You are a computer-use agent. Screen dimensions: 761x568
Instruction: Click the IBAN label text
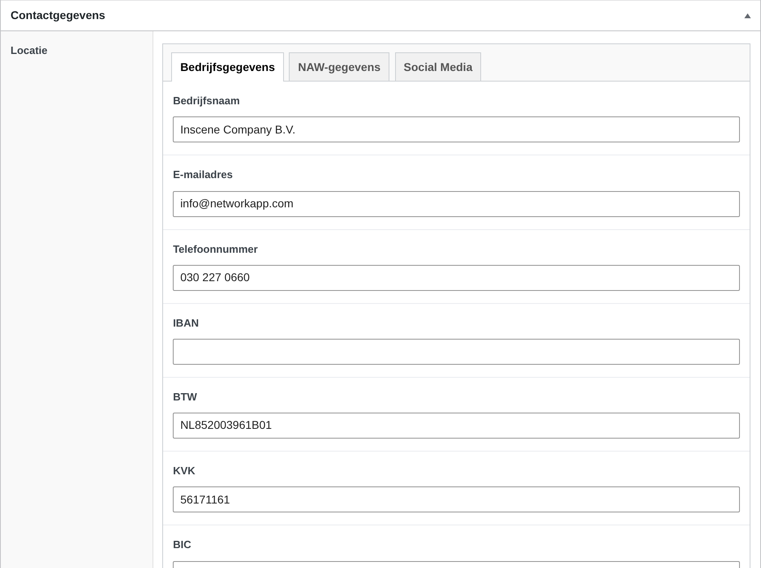[186, 323]
